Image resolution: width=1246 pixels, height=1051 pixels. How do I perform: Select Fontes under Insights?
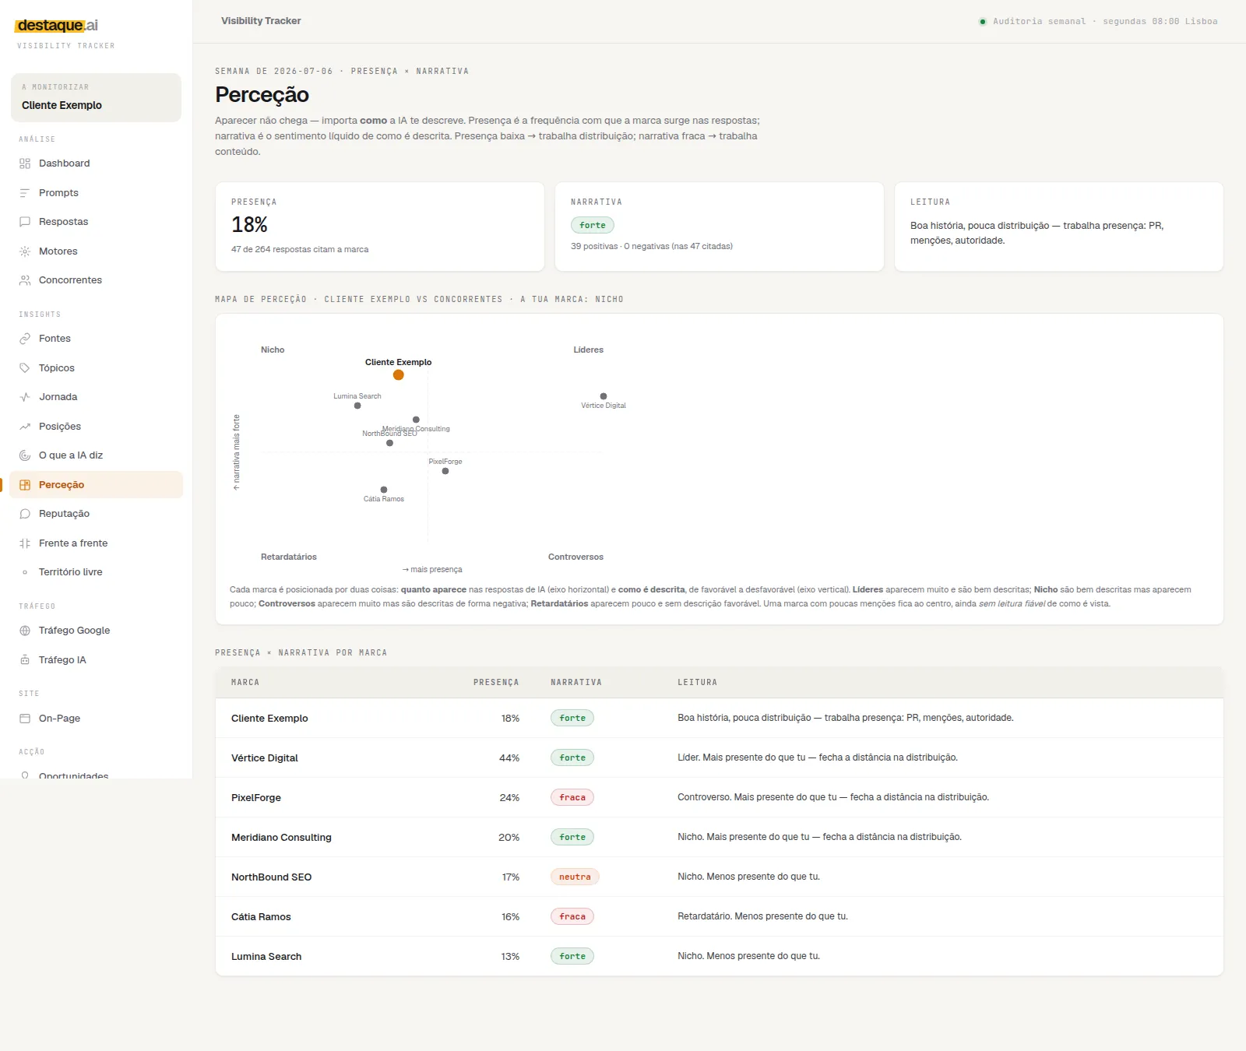pos(97,339)
